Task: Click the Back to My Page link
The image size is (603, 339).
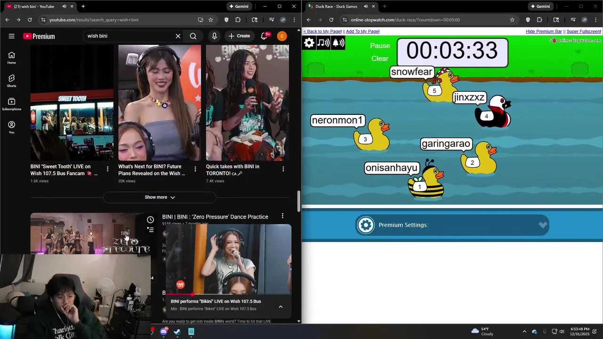Action: coord(323,32)
